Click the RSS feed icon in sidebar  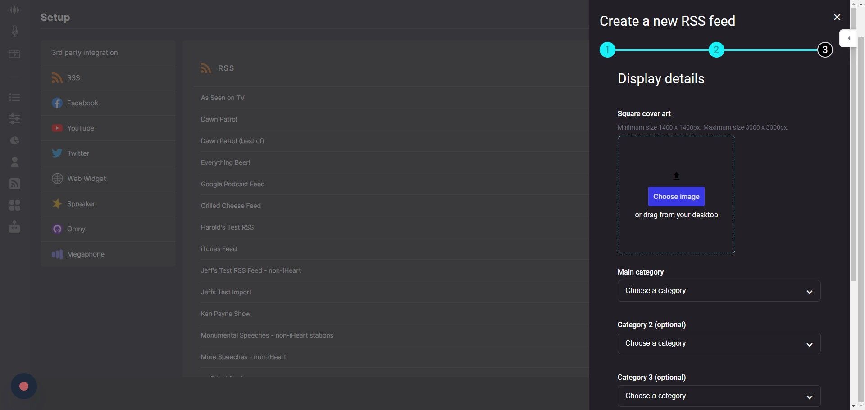pyautogui.click(x=14, y=184)
